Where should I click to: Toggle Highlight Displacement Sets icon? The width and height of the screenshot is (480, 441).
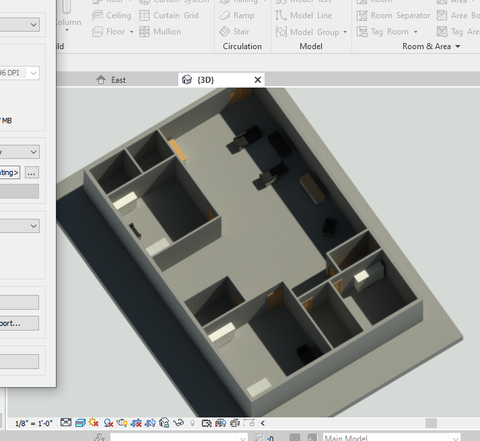point(235,423)
